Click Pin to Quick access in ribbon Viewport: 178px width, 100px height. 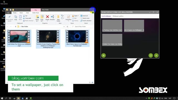pos(9,19)
